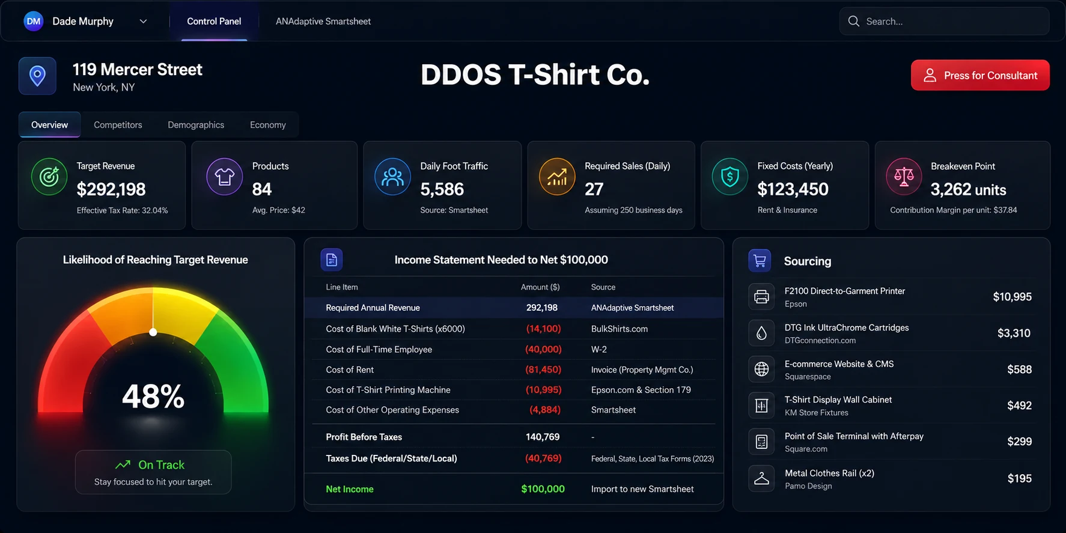Select the Overview tab
The width and height of the screenshot is (1066, 533).
tap(49, 124)
